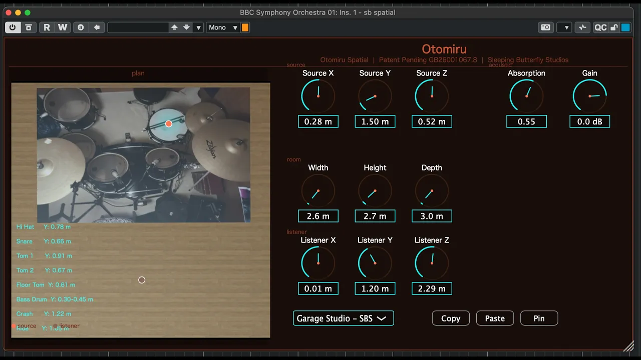Image resolution: width=641 pixels, height=360 pixels.
Task: Open the Garage Studio - SBS preset dropdown
Action: tap(344, 318)
